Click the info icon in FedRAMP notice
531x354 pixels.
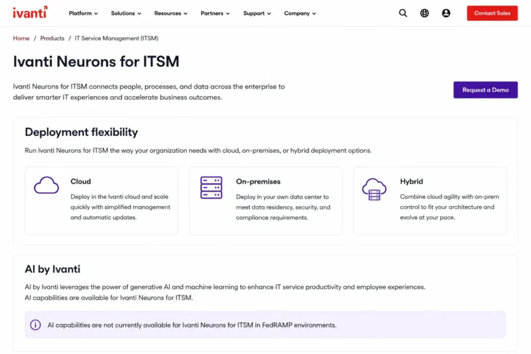pos(35,325)
